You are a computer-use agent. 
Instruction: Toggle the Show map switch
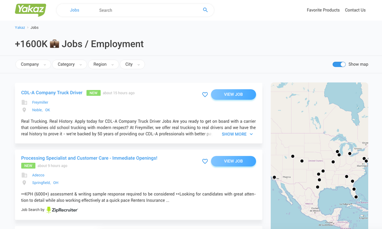coord(339,65)
